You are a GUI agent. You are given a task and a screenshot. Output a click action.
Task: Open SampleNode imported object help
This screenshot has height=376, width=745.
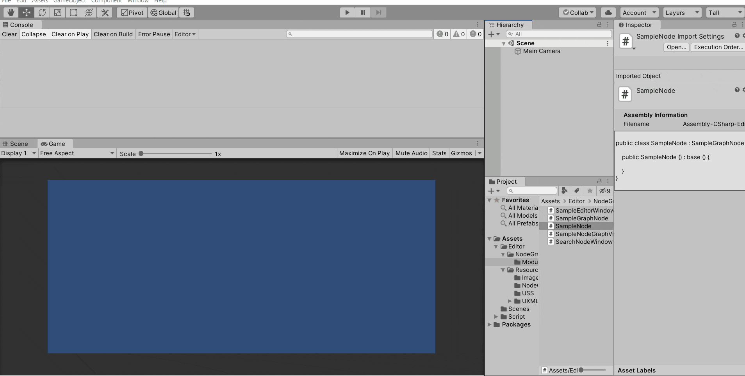click(x=737, y=90)
